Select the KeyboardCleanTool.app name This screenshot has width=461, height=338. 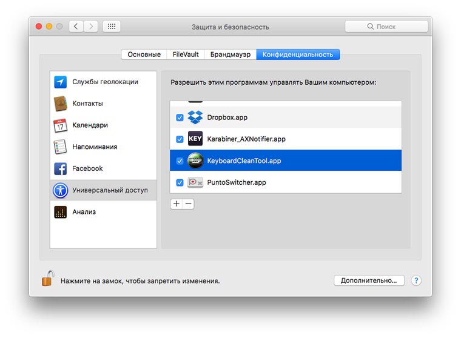click(244, 161)
